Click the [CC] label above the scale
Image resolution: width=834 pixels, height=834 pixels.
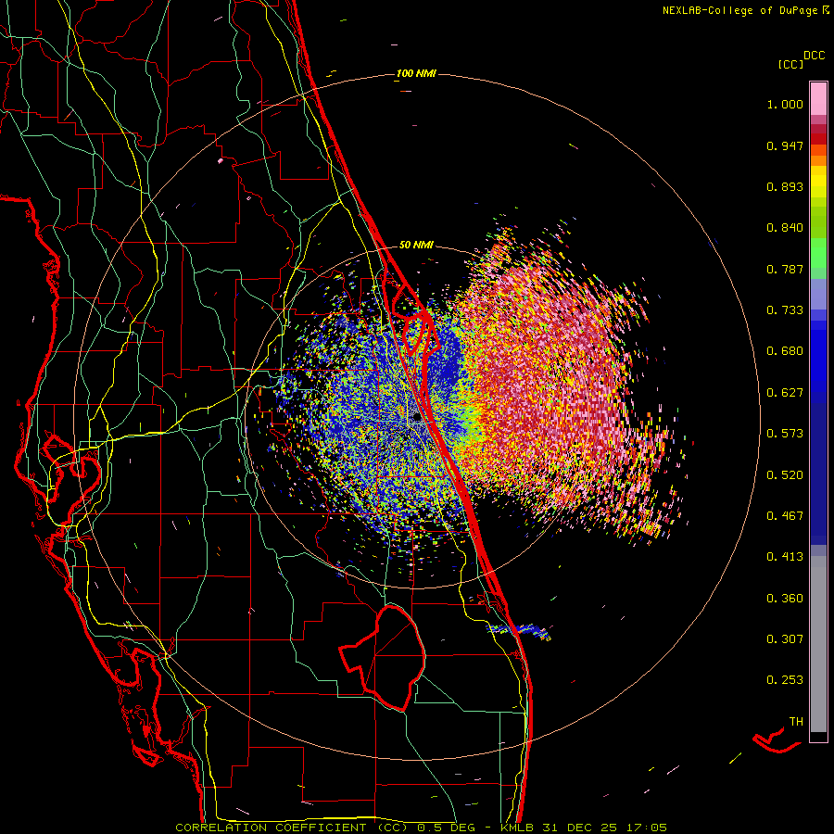coord(790,64)
